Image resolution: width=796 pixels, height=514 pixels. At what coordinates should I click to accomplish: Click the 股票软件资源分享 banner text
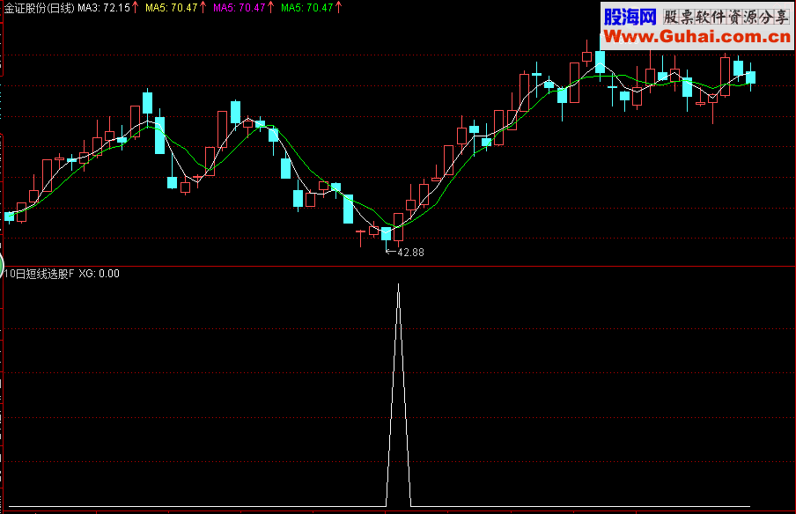(726, 18)
